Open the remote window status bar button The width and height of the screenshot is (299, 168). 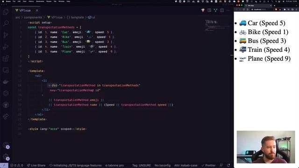click(x=4, y=165)
